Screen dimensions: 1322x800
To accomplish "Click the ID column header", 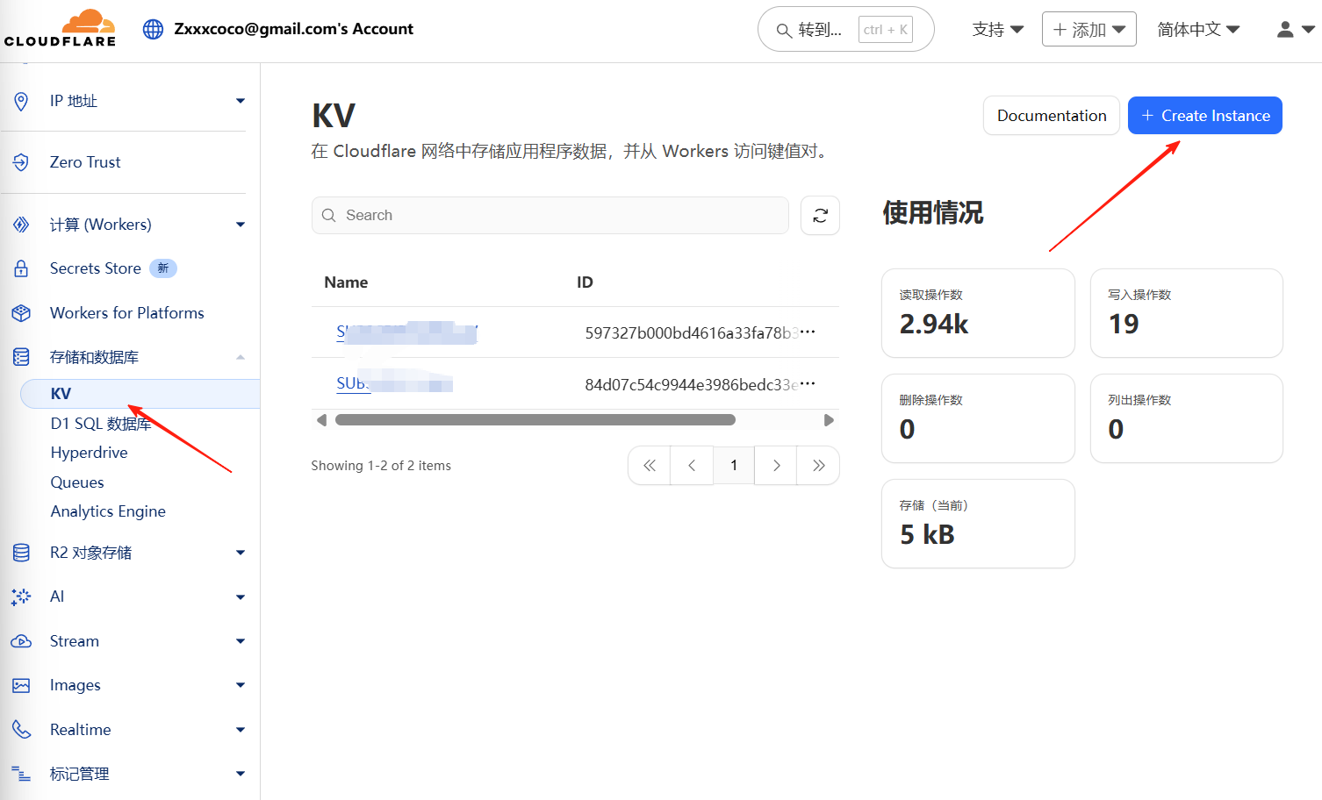I will (585, 282).
